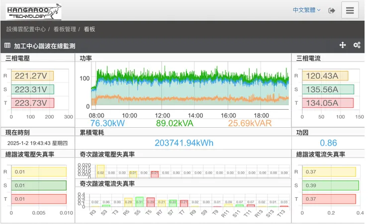Select the 135.56A S-phase current bar
This screenshot has height=224, width=368.
click(x=328, y=89)
